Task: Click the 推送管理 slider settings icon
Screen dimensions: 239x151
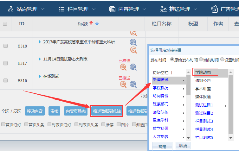Action: 163,9
